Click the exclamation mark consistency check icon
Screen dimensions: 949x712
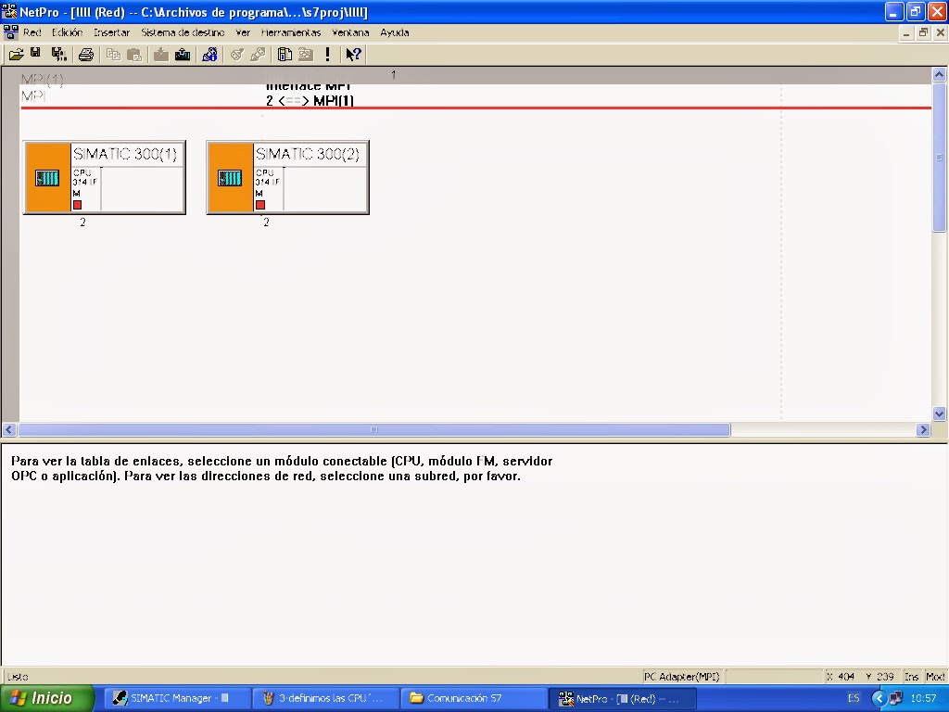point(327,55)
